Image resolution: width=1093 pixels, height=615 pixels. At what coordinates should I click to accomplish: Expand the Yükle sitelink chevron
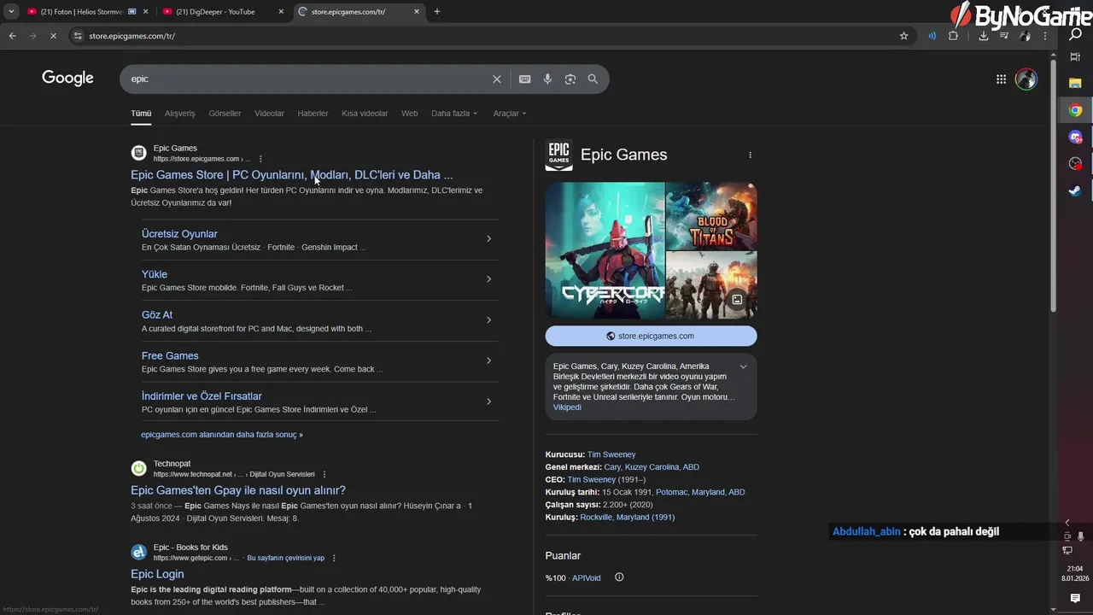488,279
